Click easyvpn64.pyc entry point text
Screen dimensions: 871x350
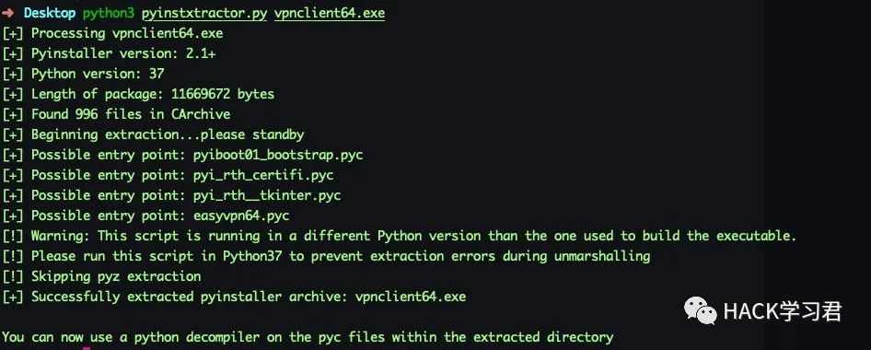[x=241, y=216]
